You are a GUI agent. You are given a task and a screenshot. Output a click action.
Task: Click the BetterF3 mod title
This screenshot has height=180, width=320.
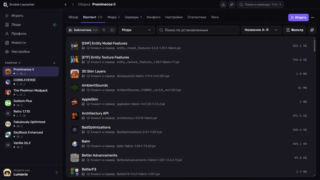pos(89,169)
